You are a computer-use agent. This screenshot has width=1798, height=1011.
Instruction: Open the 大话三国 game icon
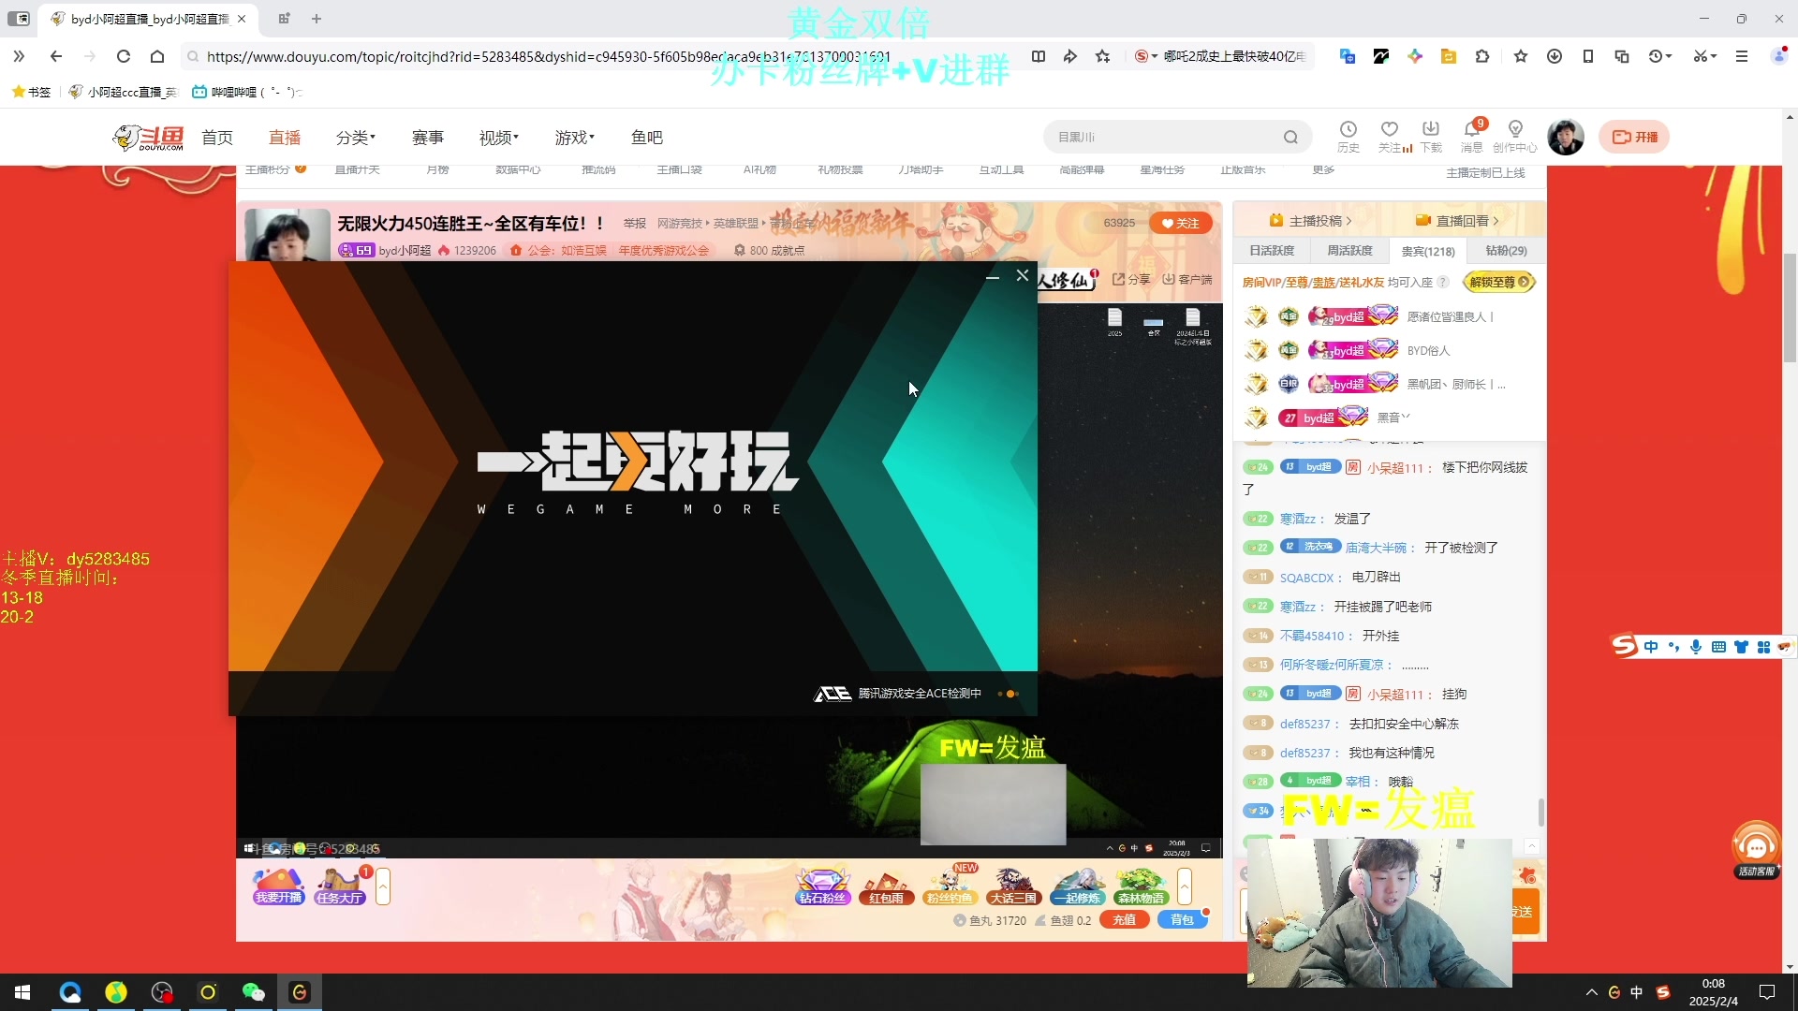[1013, 886]
